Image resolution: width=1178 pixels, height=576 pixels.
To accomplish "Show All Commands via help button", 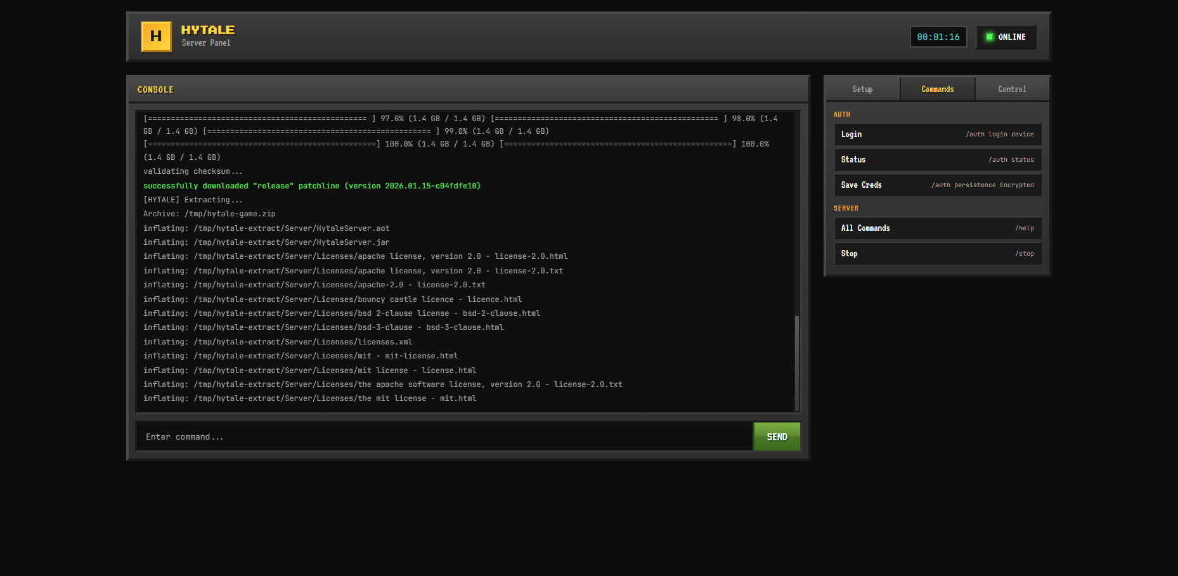I will [937, 228].
